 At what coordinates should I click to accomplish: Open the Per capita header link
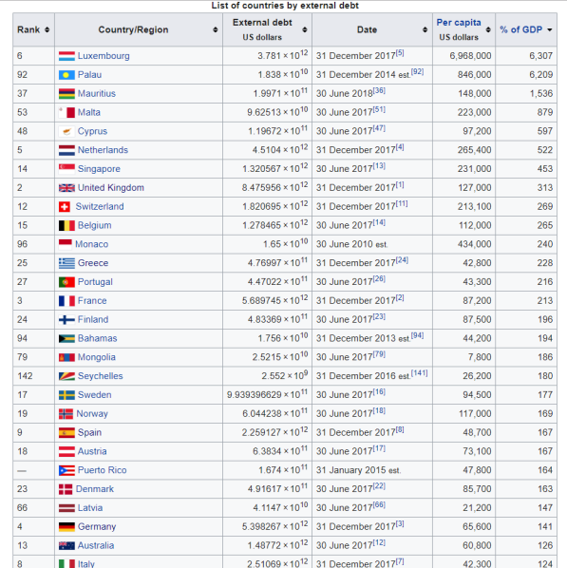tap(459, 23)
